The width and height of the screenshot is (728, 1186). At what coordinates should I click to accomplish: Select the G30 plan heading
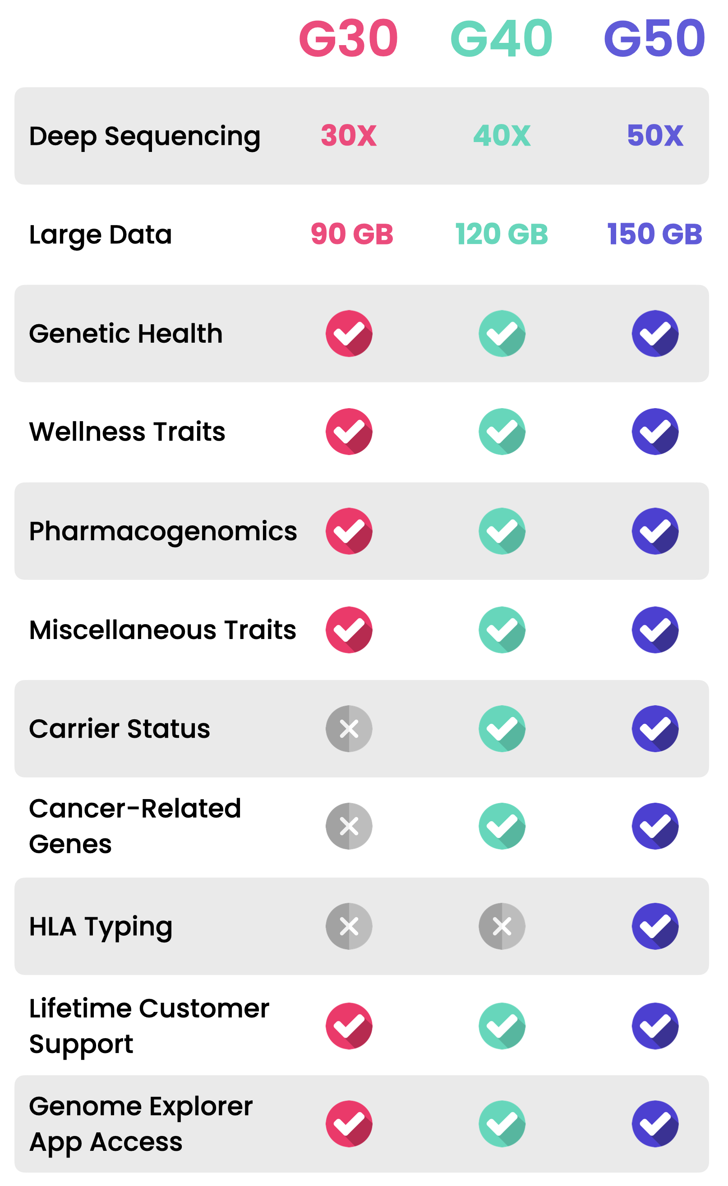coord(349,38)
